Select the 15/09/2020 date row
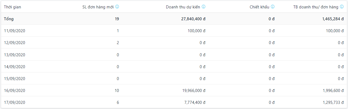Image resolution: width=348 pixels, height=109 pixels. 15,78
